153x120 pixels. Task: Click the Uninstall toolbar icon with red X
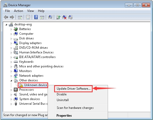click(64, 17)
